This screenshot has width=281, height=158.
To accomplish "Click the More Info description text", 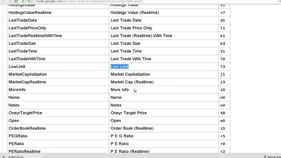I will click(x=119, y=90).
